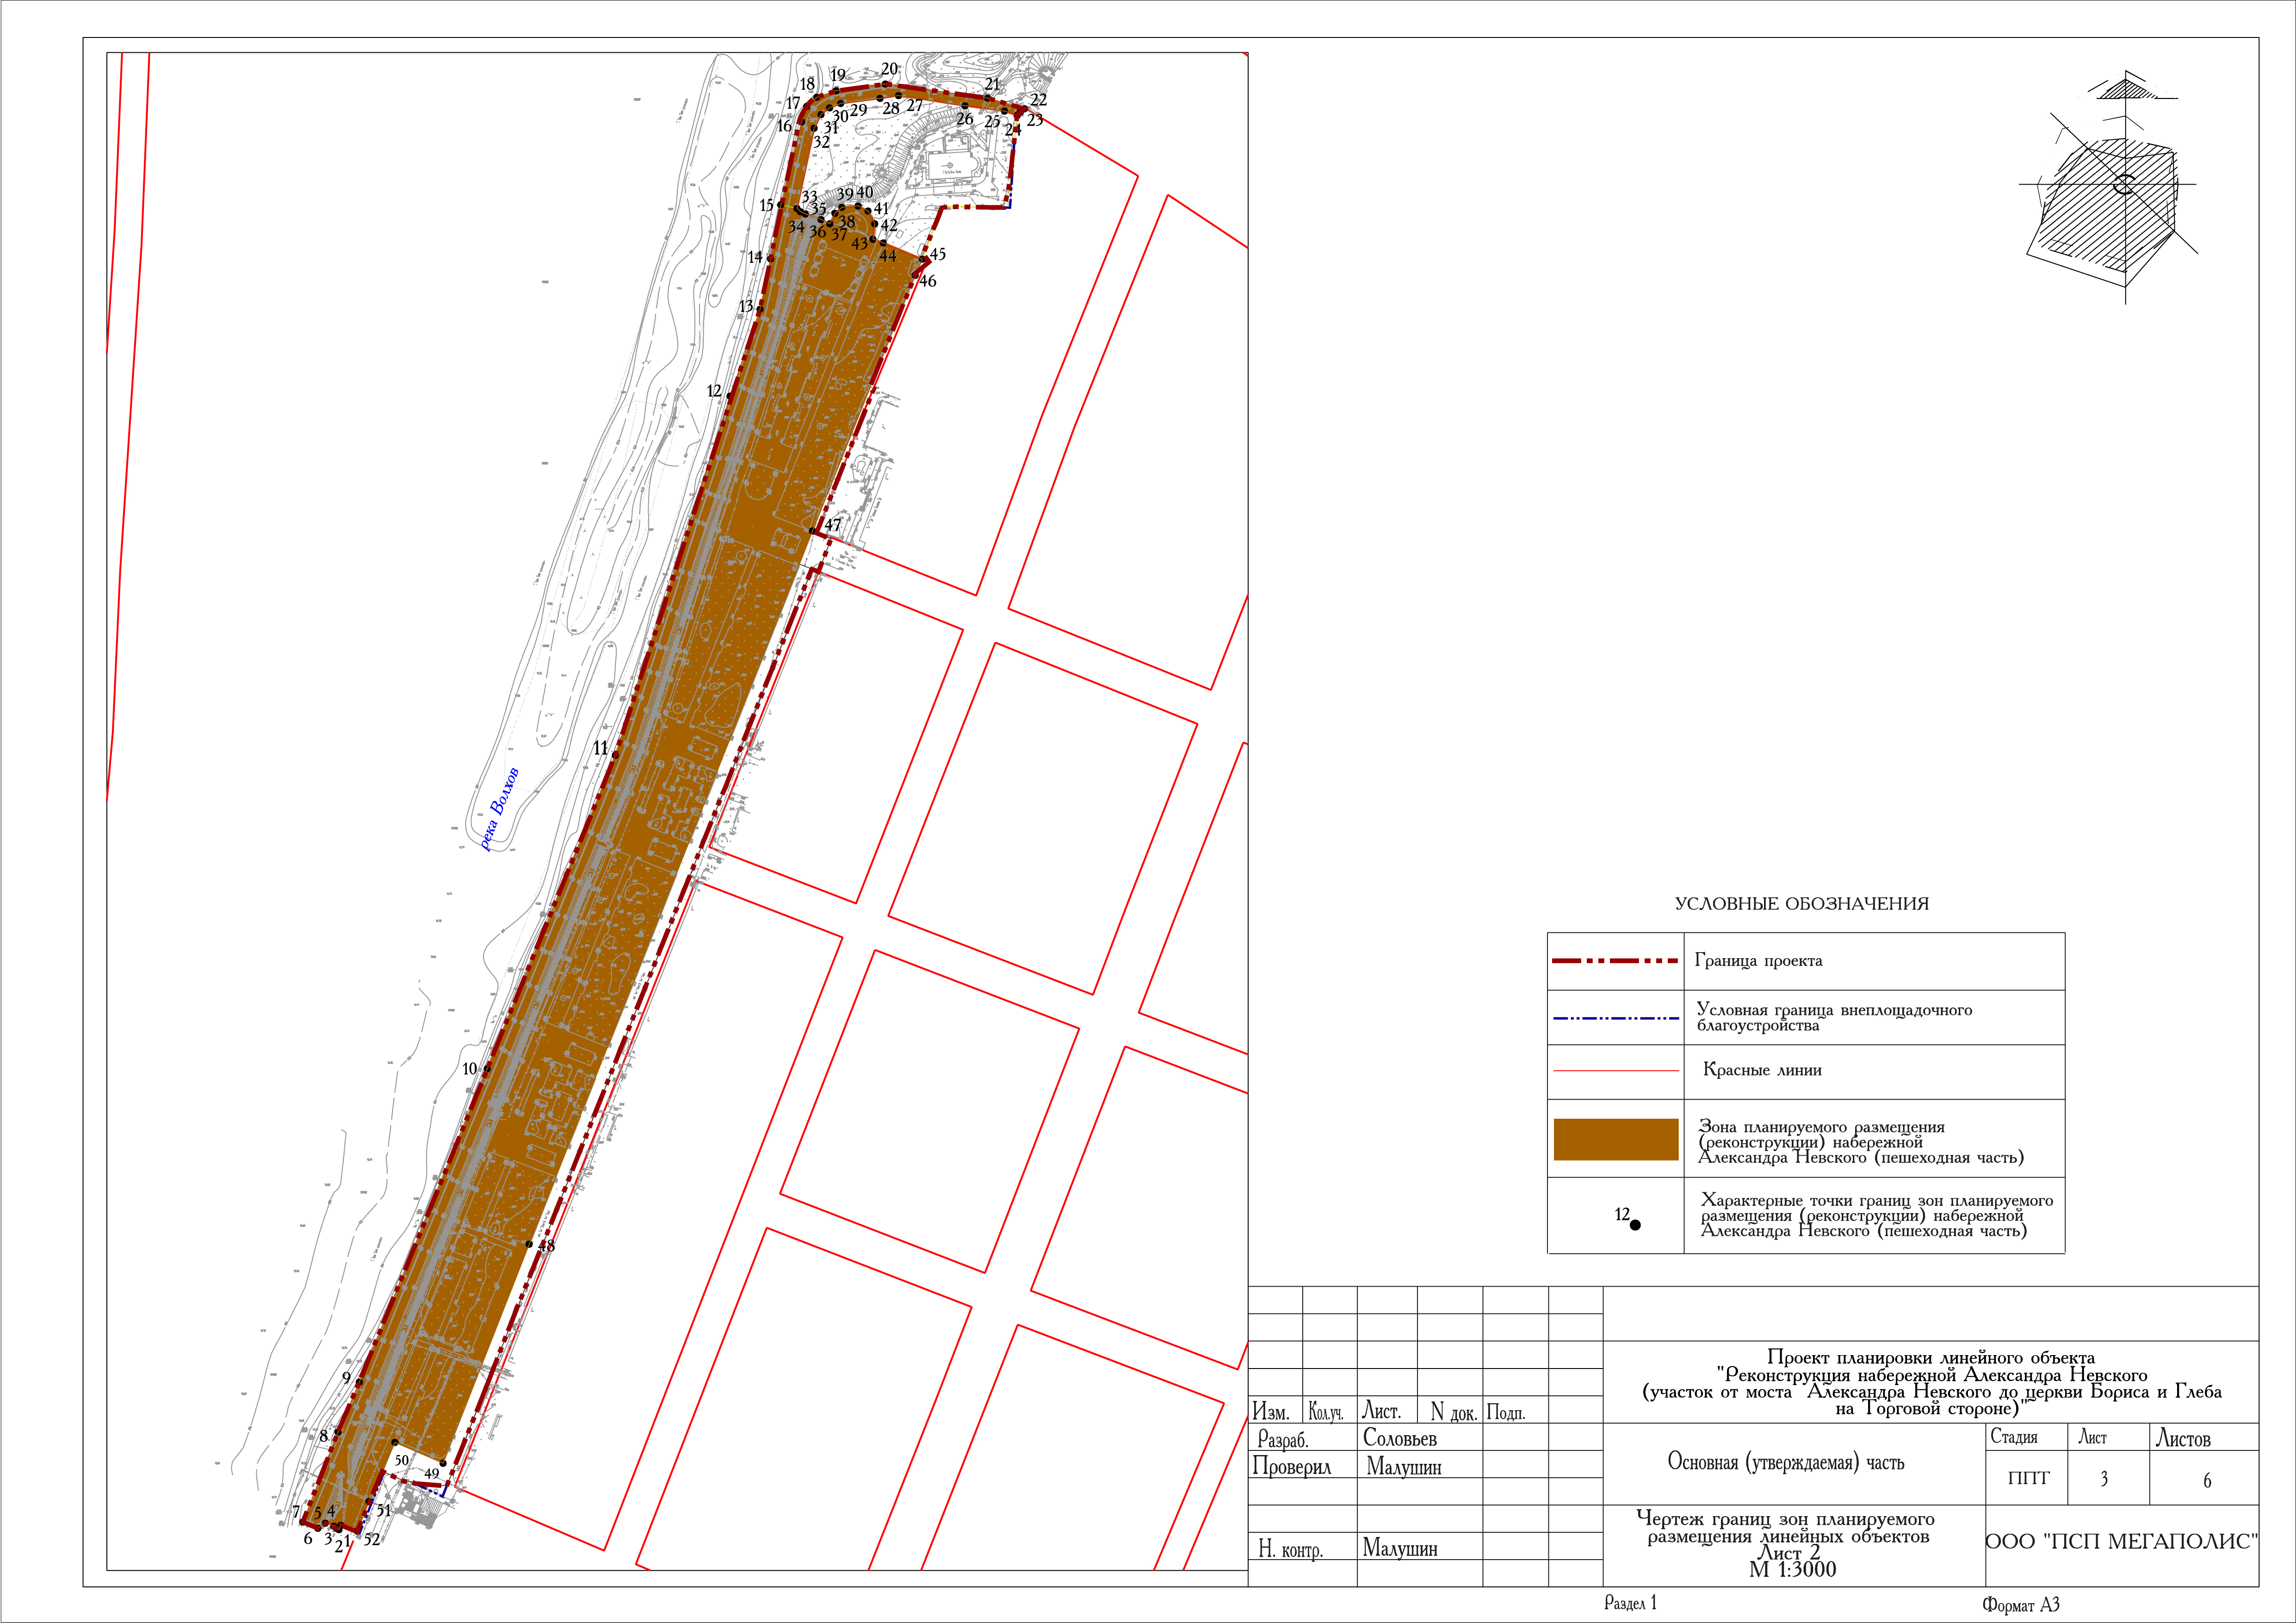Click the 'Красные линии' legend text

[1762, 1070]
